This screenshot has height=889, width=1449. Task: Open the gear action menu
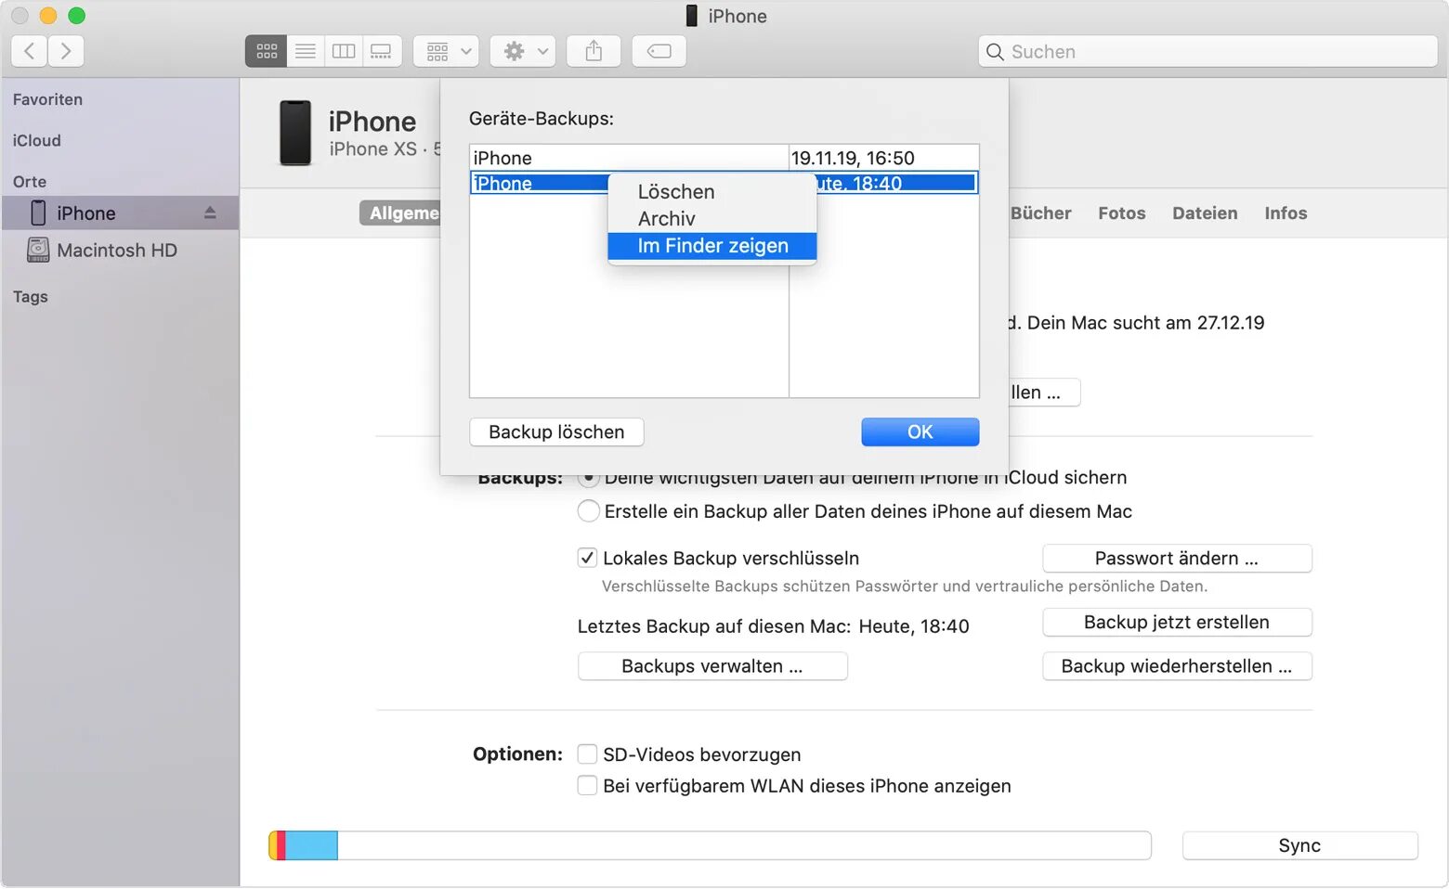coord(523,51)
